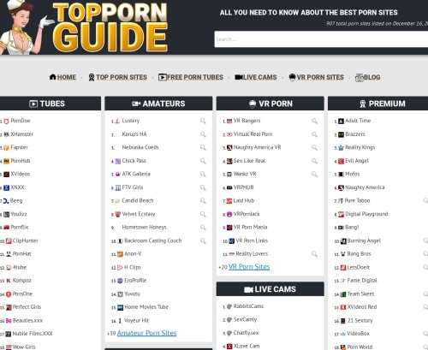Go to TOP PORN SITES menu item
Image resolution: width=428 pixels, height=350 pixels.
(x=118, y=77)
